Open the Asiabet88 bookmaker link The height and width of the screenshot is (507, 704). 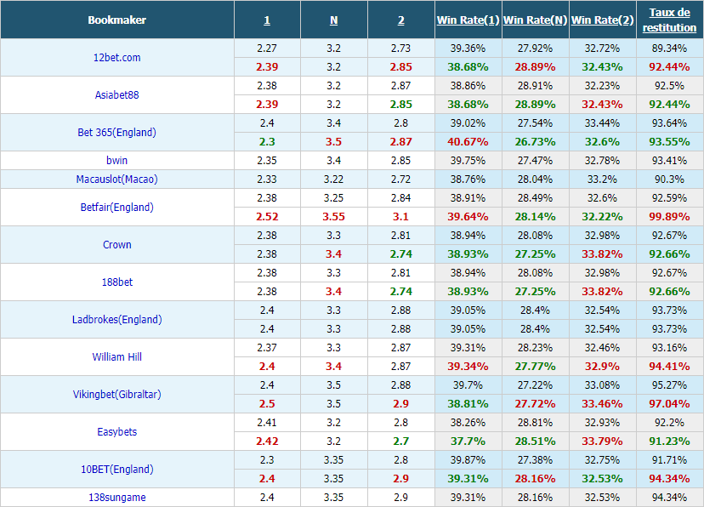(116, 94)
